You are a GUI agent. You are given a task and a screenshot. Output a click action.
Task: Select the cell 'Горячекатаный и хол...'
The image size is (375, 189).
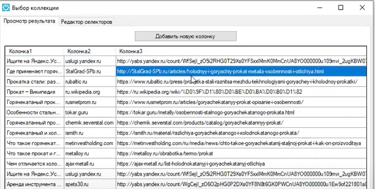35,133
